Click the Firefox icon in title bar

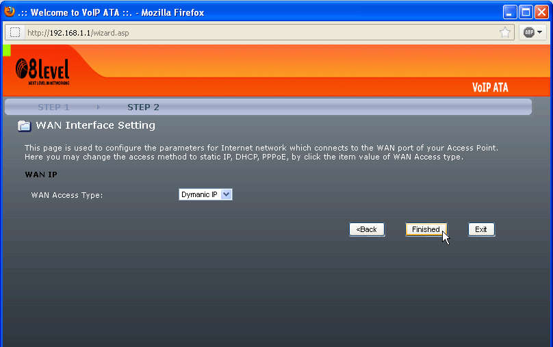(10, 12)
